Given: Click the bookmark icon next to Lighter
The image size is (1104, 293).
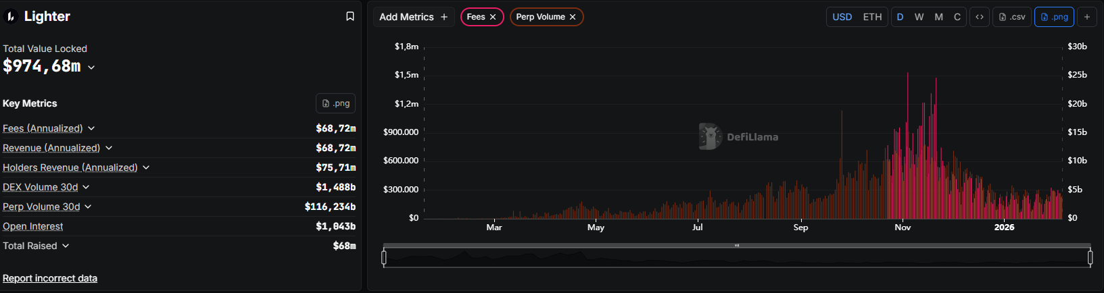Looking at the screenshot, I should (350, 16).
